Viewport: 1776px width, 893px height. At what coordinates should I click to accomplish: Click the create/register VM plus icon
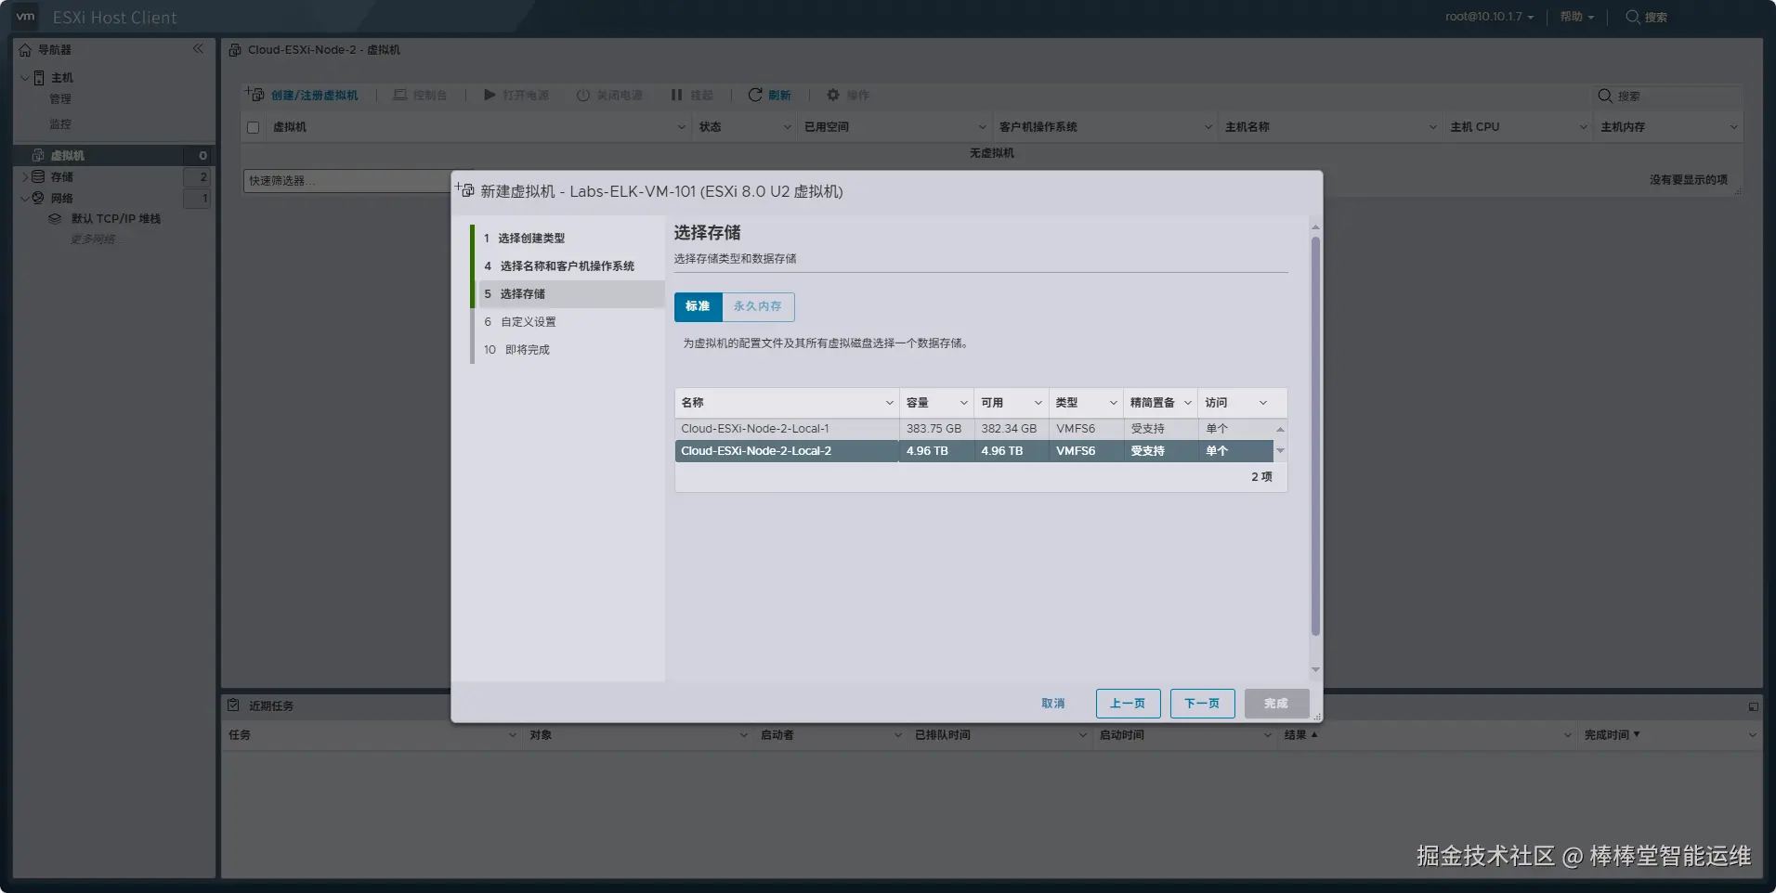(x=255, y=94)
